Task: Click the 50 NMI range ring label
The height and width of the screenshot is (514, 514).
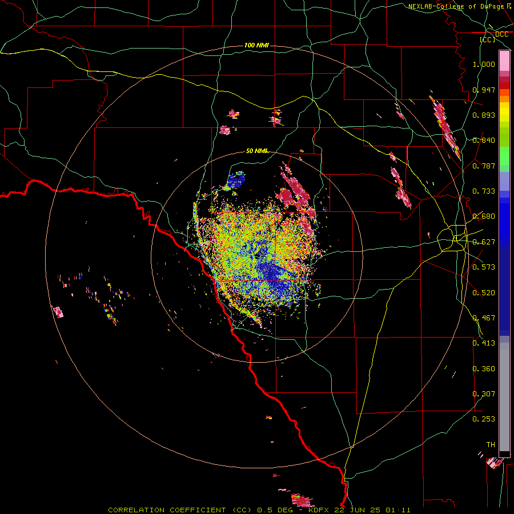Action: [x=257, y=151]
